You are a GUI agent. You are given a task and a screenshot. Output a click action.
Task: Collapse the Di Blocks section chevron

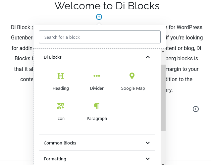(x=148, y=57)
